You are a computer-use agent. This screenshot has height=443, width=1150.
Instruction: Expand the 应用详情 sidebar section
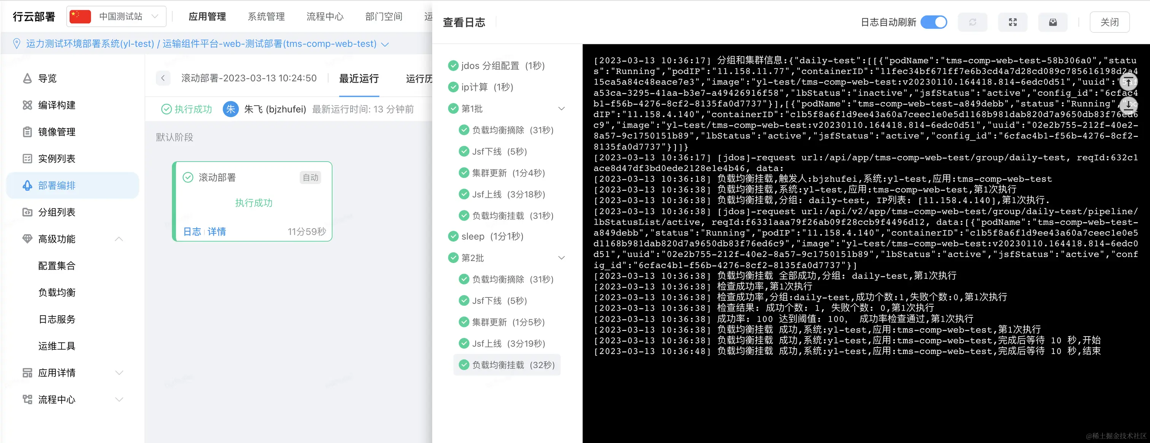coord(119,373)
